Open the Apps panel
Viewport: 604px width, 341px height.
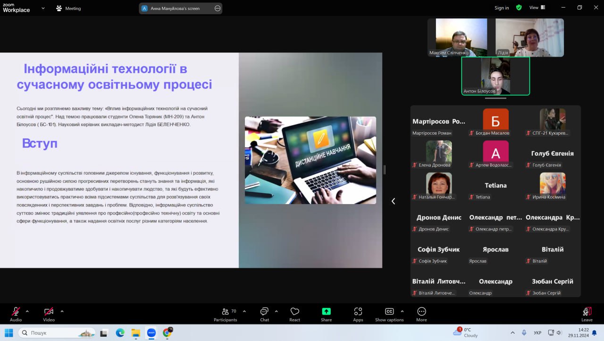pyautogui.click(x=358, y=314)
